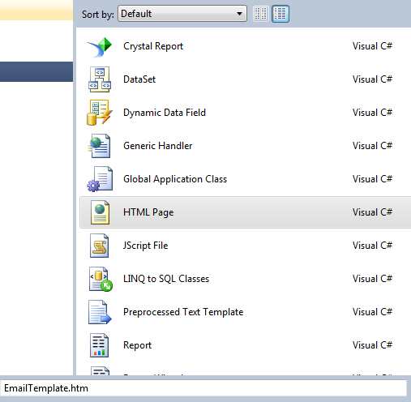Click the Crystal Report icon
The image size is (411, 402).
tap(100, 47)
